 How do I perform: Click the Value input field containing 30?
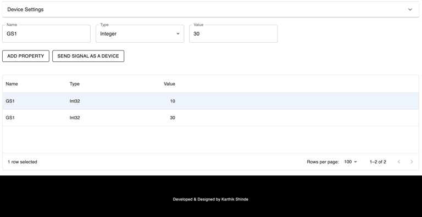coord(234,34)
